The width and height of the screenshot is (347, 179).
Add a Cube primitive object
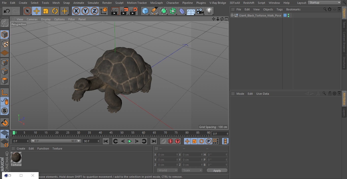pos(145,11)
